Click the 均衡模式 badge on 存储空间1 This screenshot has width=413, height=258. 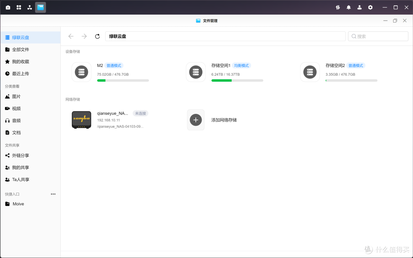coord(241,66)
